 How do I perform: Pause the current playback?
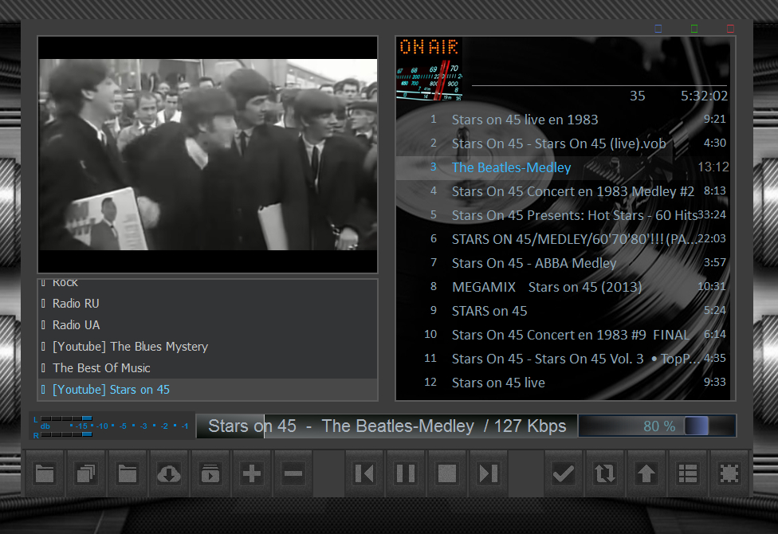406,473
